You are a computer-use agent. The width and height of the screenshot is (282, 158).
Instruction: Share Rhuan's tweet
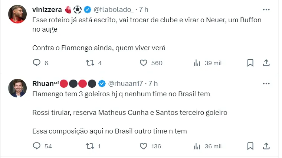pos(266,146)
